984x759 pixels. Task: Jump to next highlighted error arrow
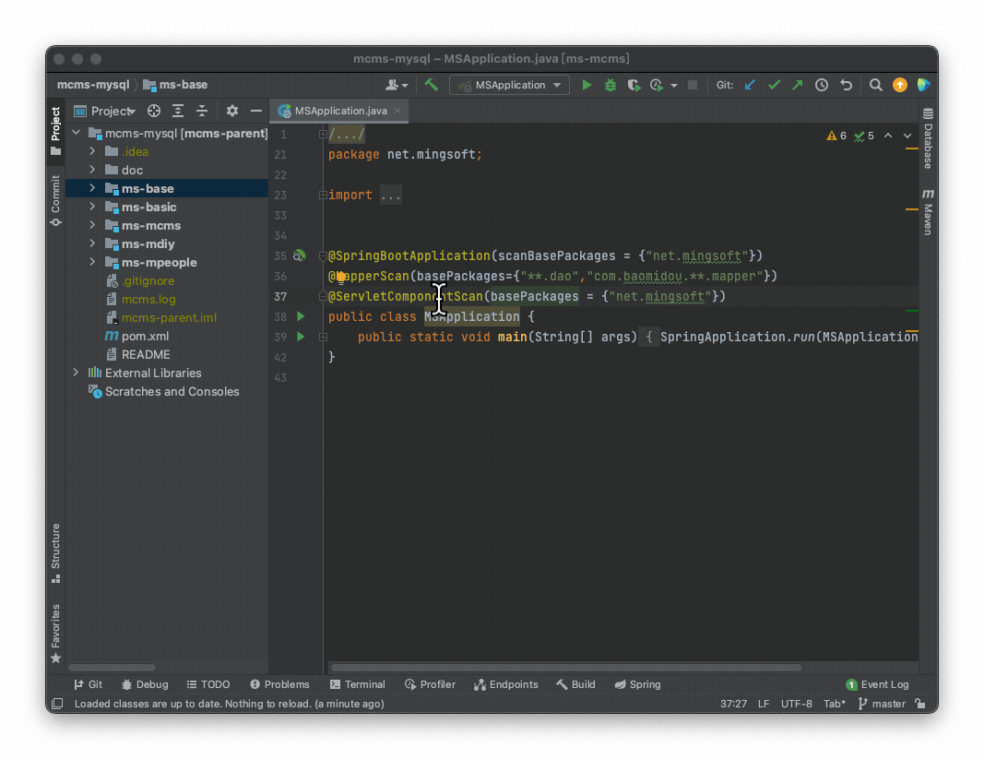click(907, 136)
